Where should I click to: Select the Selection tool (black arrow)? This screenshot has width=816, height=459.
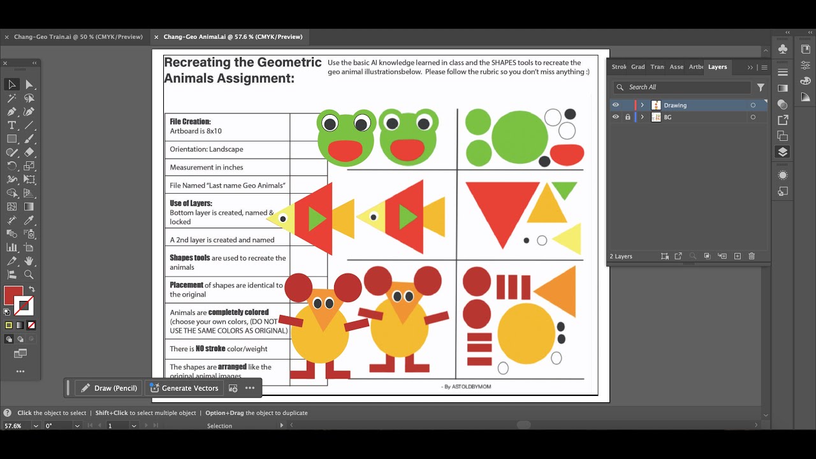coord(11,84)
